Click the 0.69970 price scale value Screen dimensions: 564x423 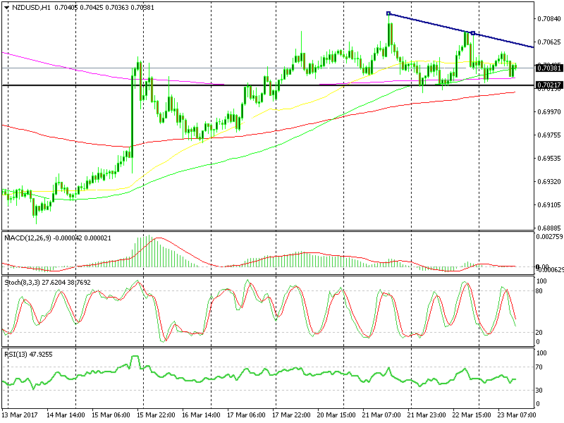point(548,112)
